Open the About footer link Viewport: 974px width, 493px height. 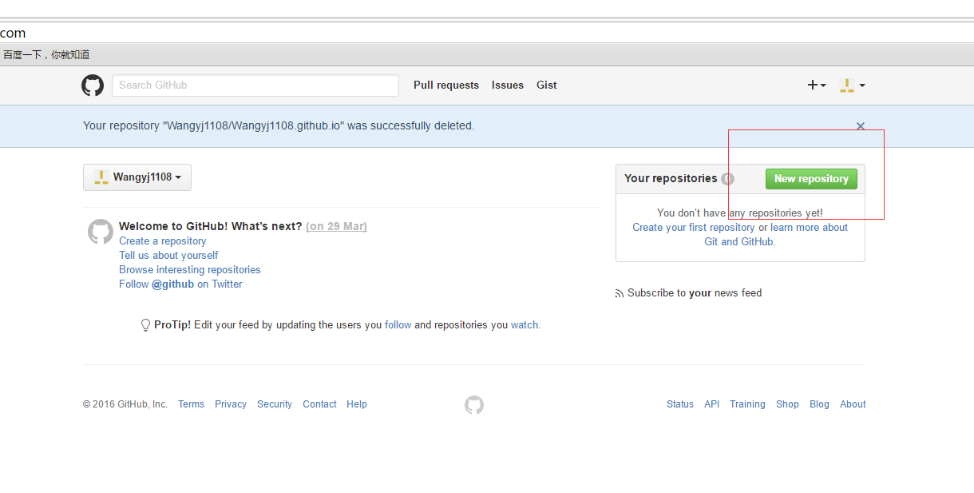[853, 404]
